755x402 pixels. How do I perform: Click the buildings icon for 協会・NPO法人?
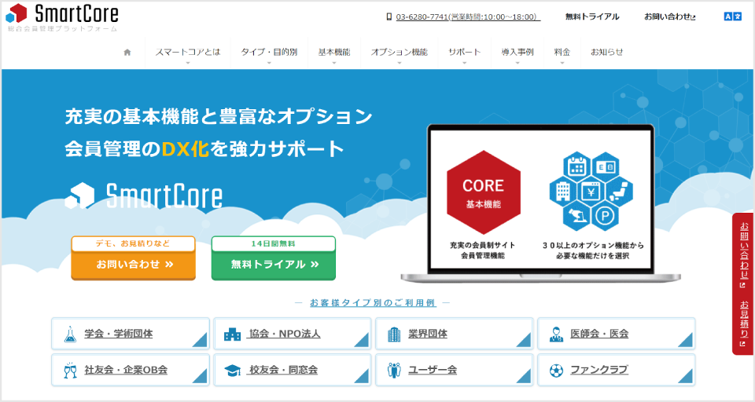[x=232, y=334]
